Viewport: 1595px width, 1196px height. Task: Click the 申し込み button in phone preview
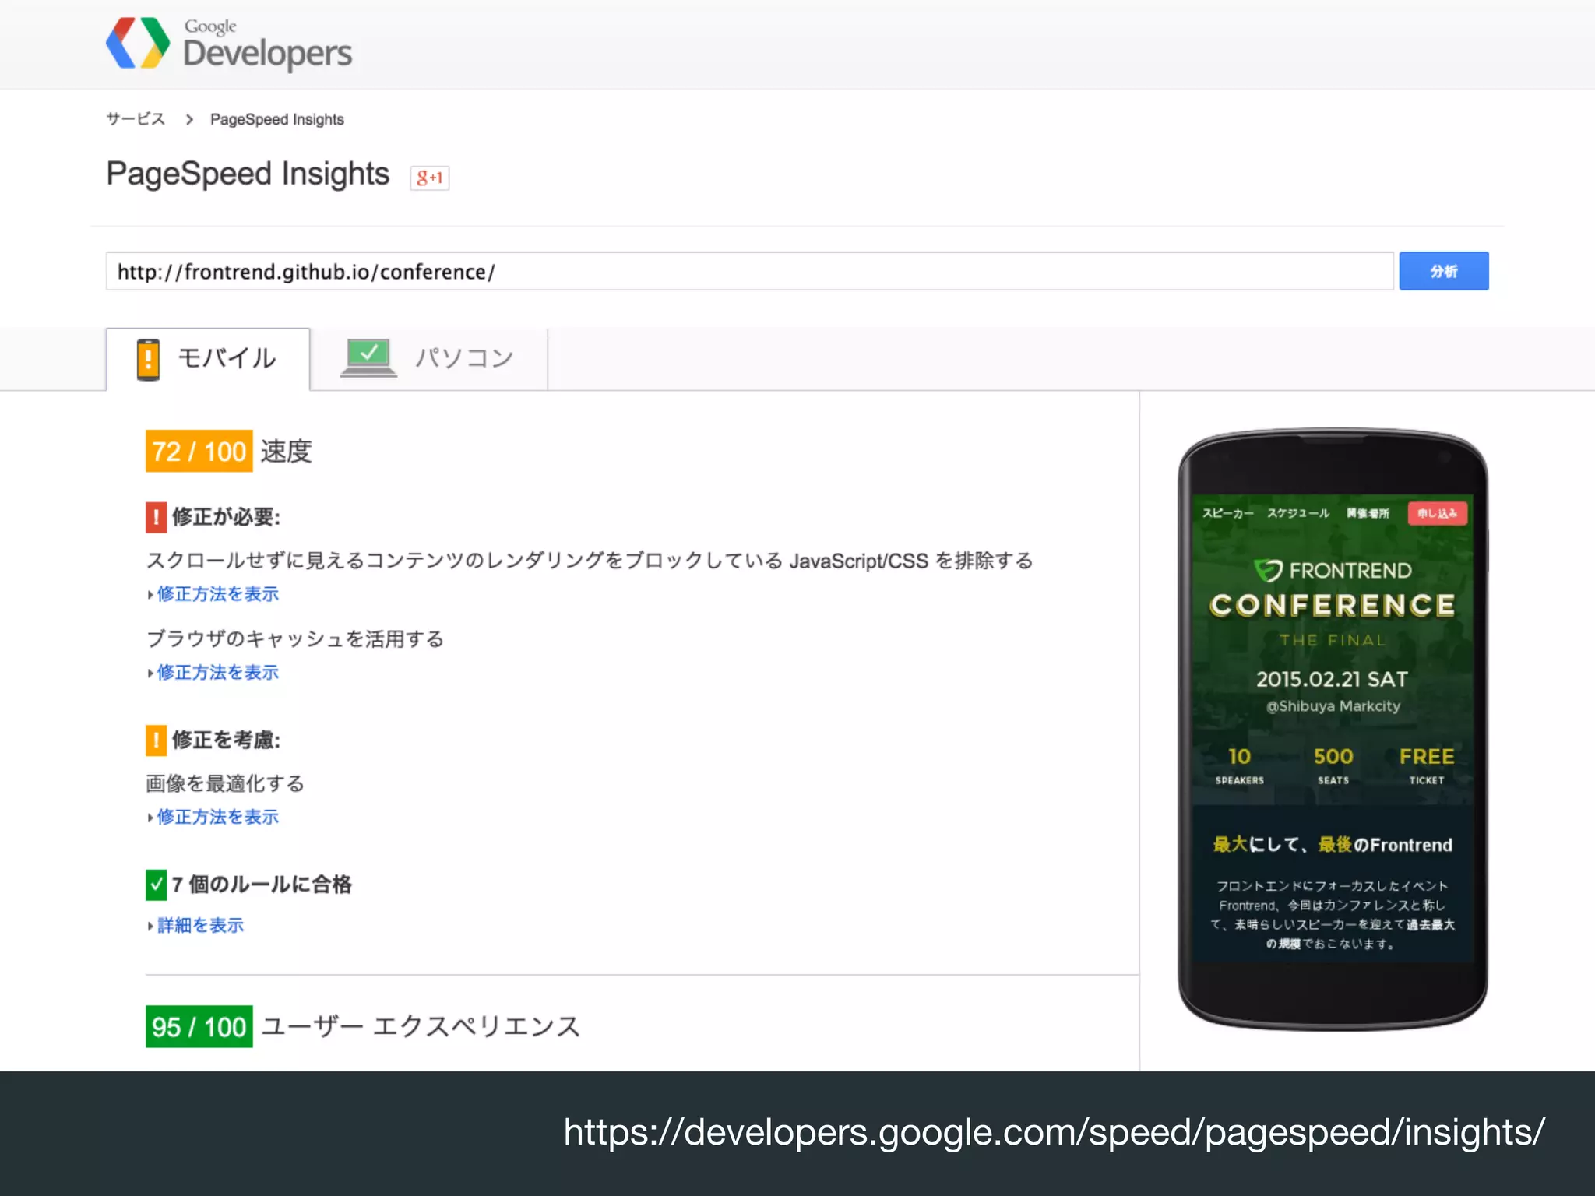click(1437, 513)
